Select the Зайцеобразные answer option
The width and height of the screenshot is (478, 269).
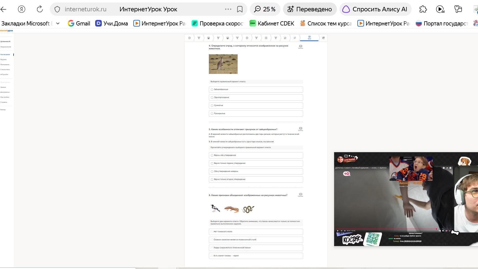point(256,89)
